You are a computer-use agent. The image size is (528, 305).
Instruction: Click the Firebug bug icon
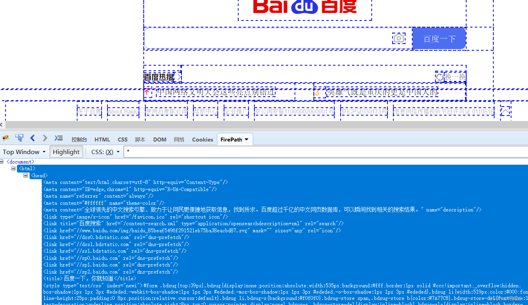pyautogui.click(x=6, y=138)
